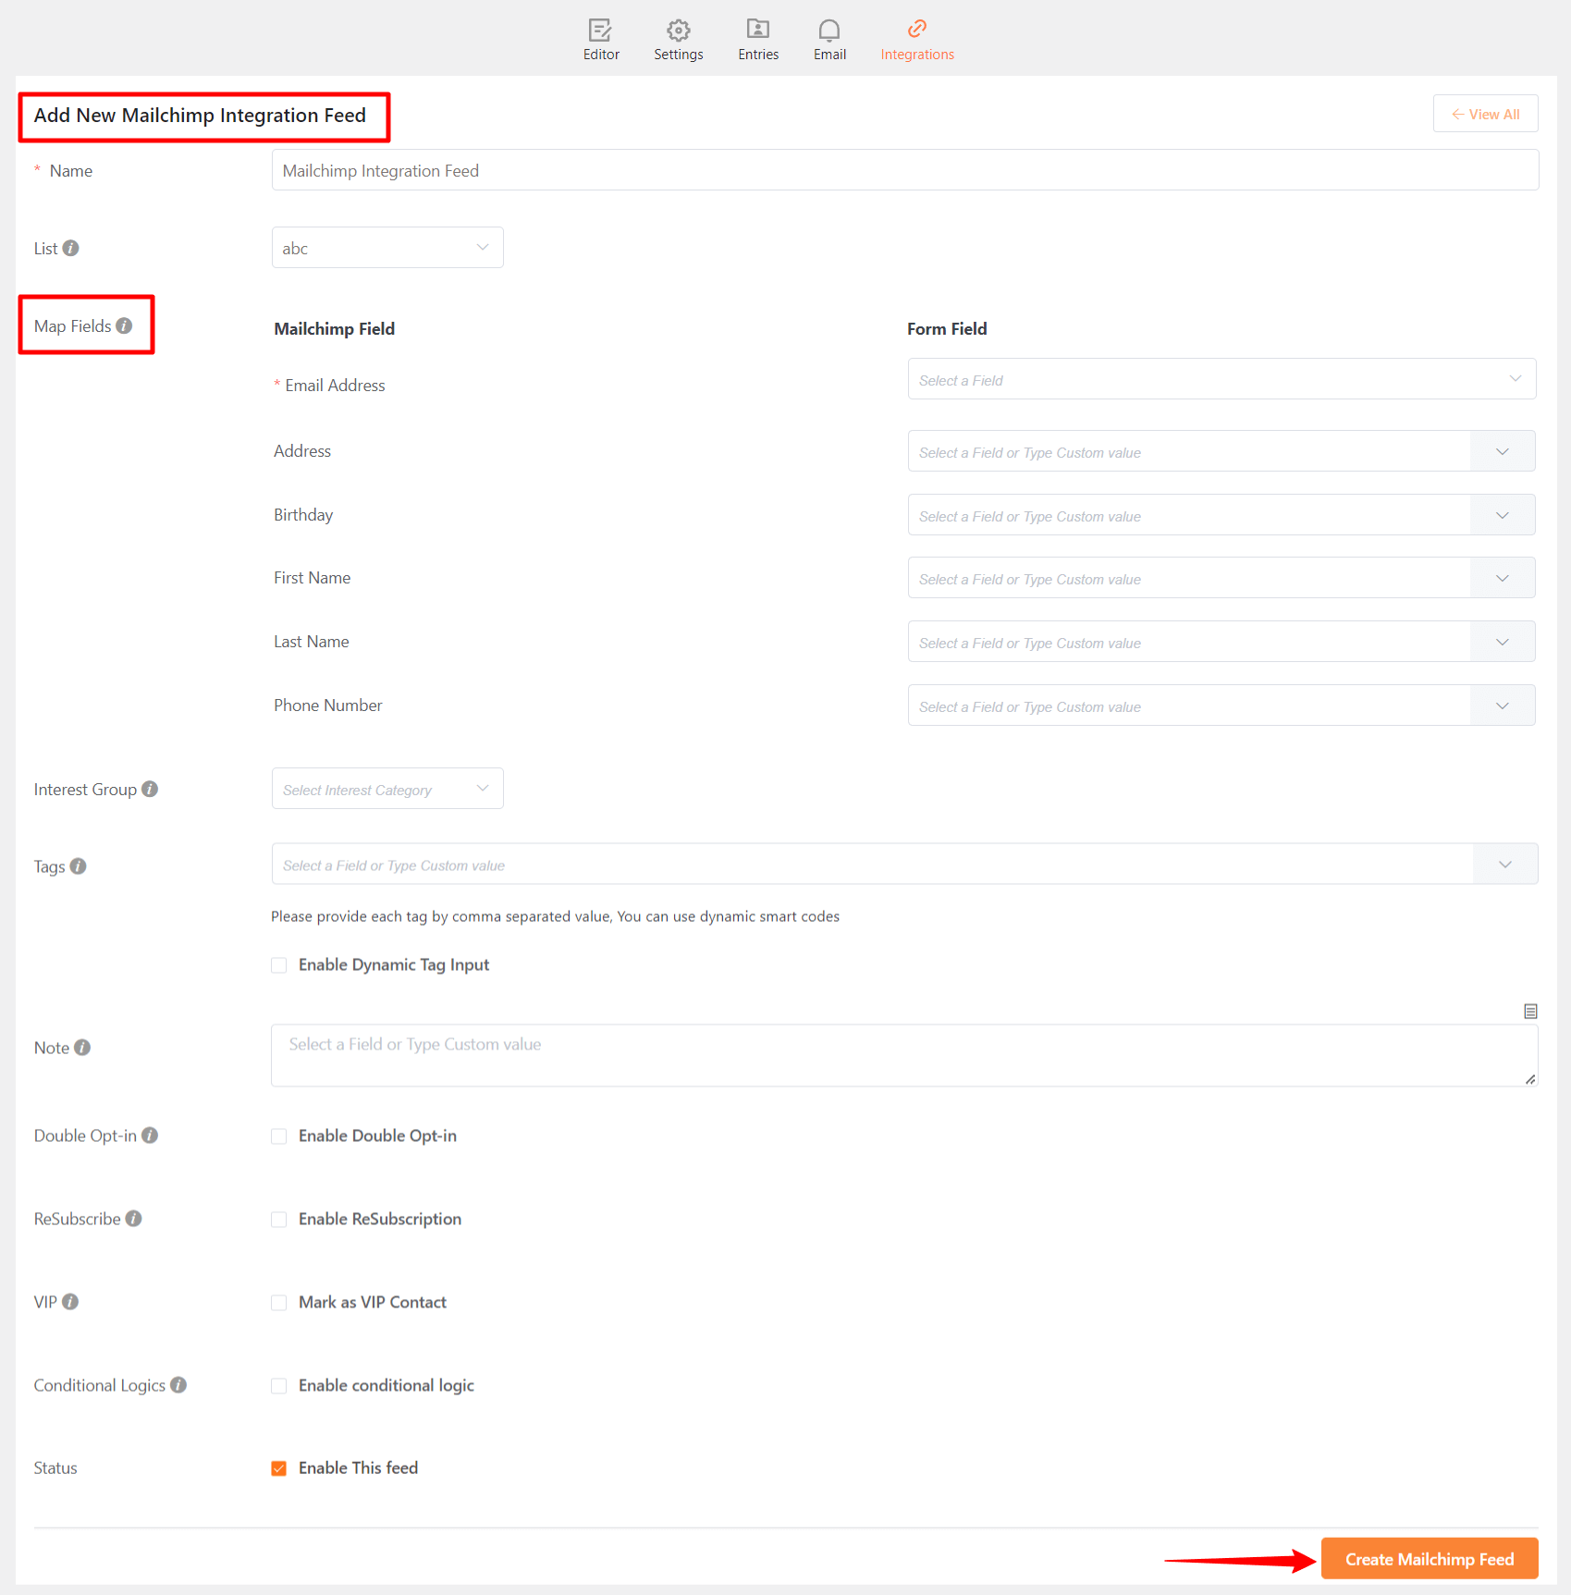Check Mark as VIP Contact
Viewport: 1571px width, 1595px height.
278,1302
